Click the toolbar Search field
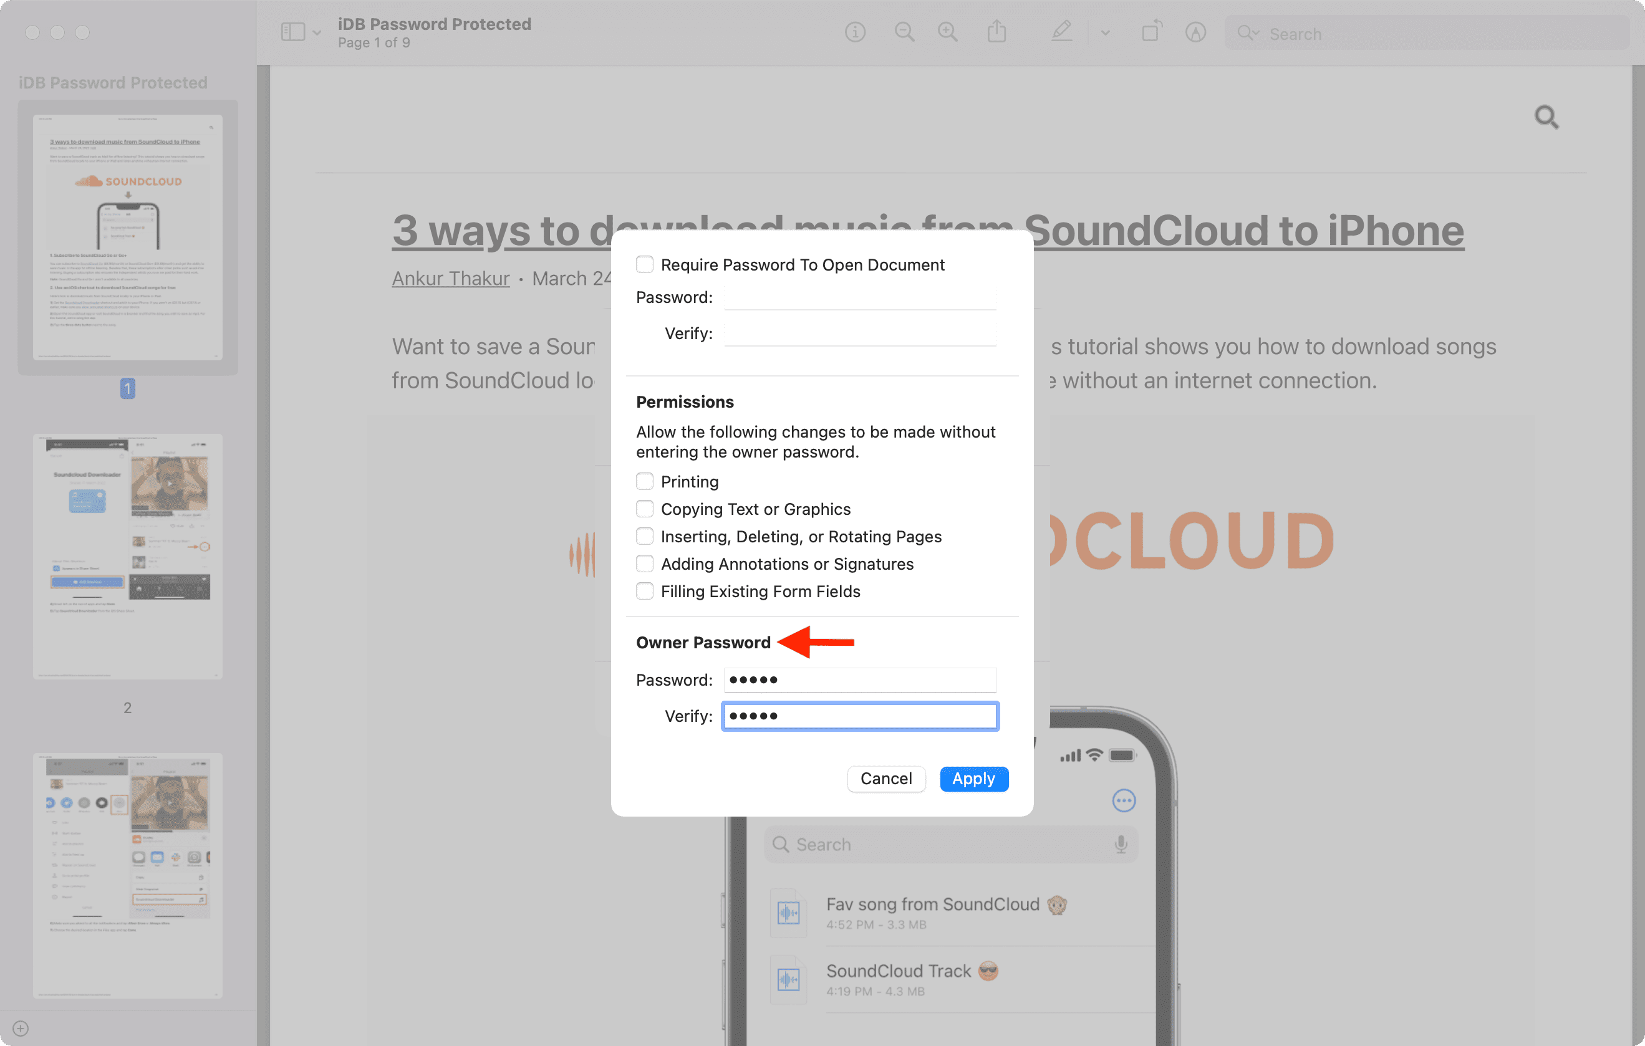 point(1428,34)
